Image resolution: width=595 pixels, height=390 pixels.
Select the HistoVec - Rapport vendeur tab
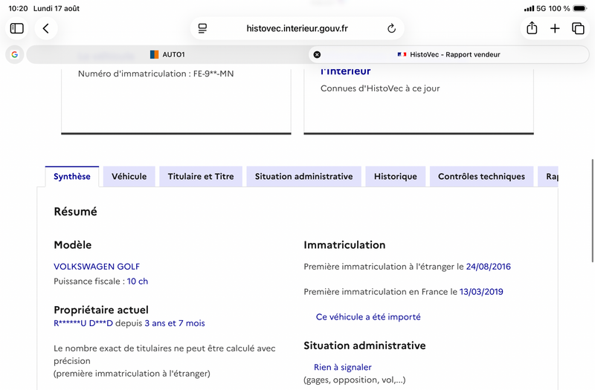pos(448,54)
